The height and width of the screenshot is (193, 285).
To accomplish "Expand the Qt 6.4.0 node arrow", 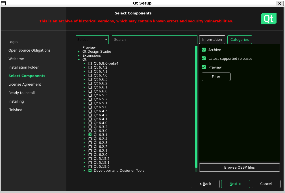I will click(84, 123).
